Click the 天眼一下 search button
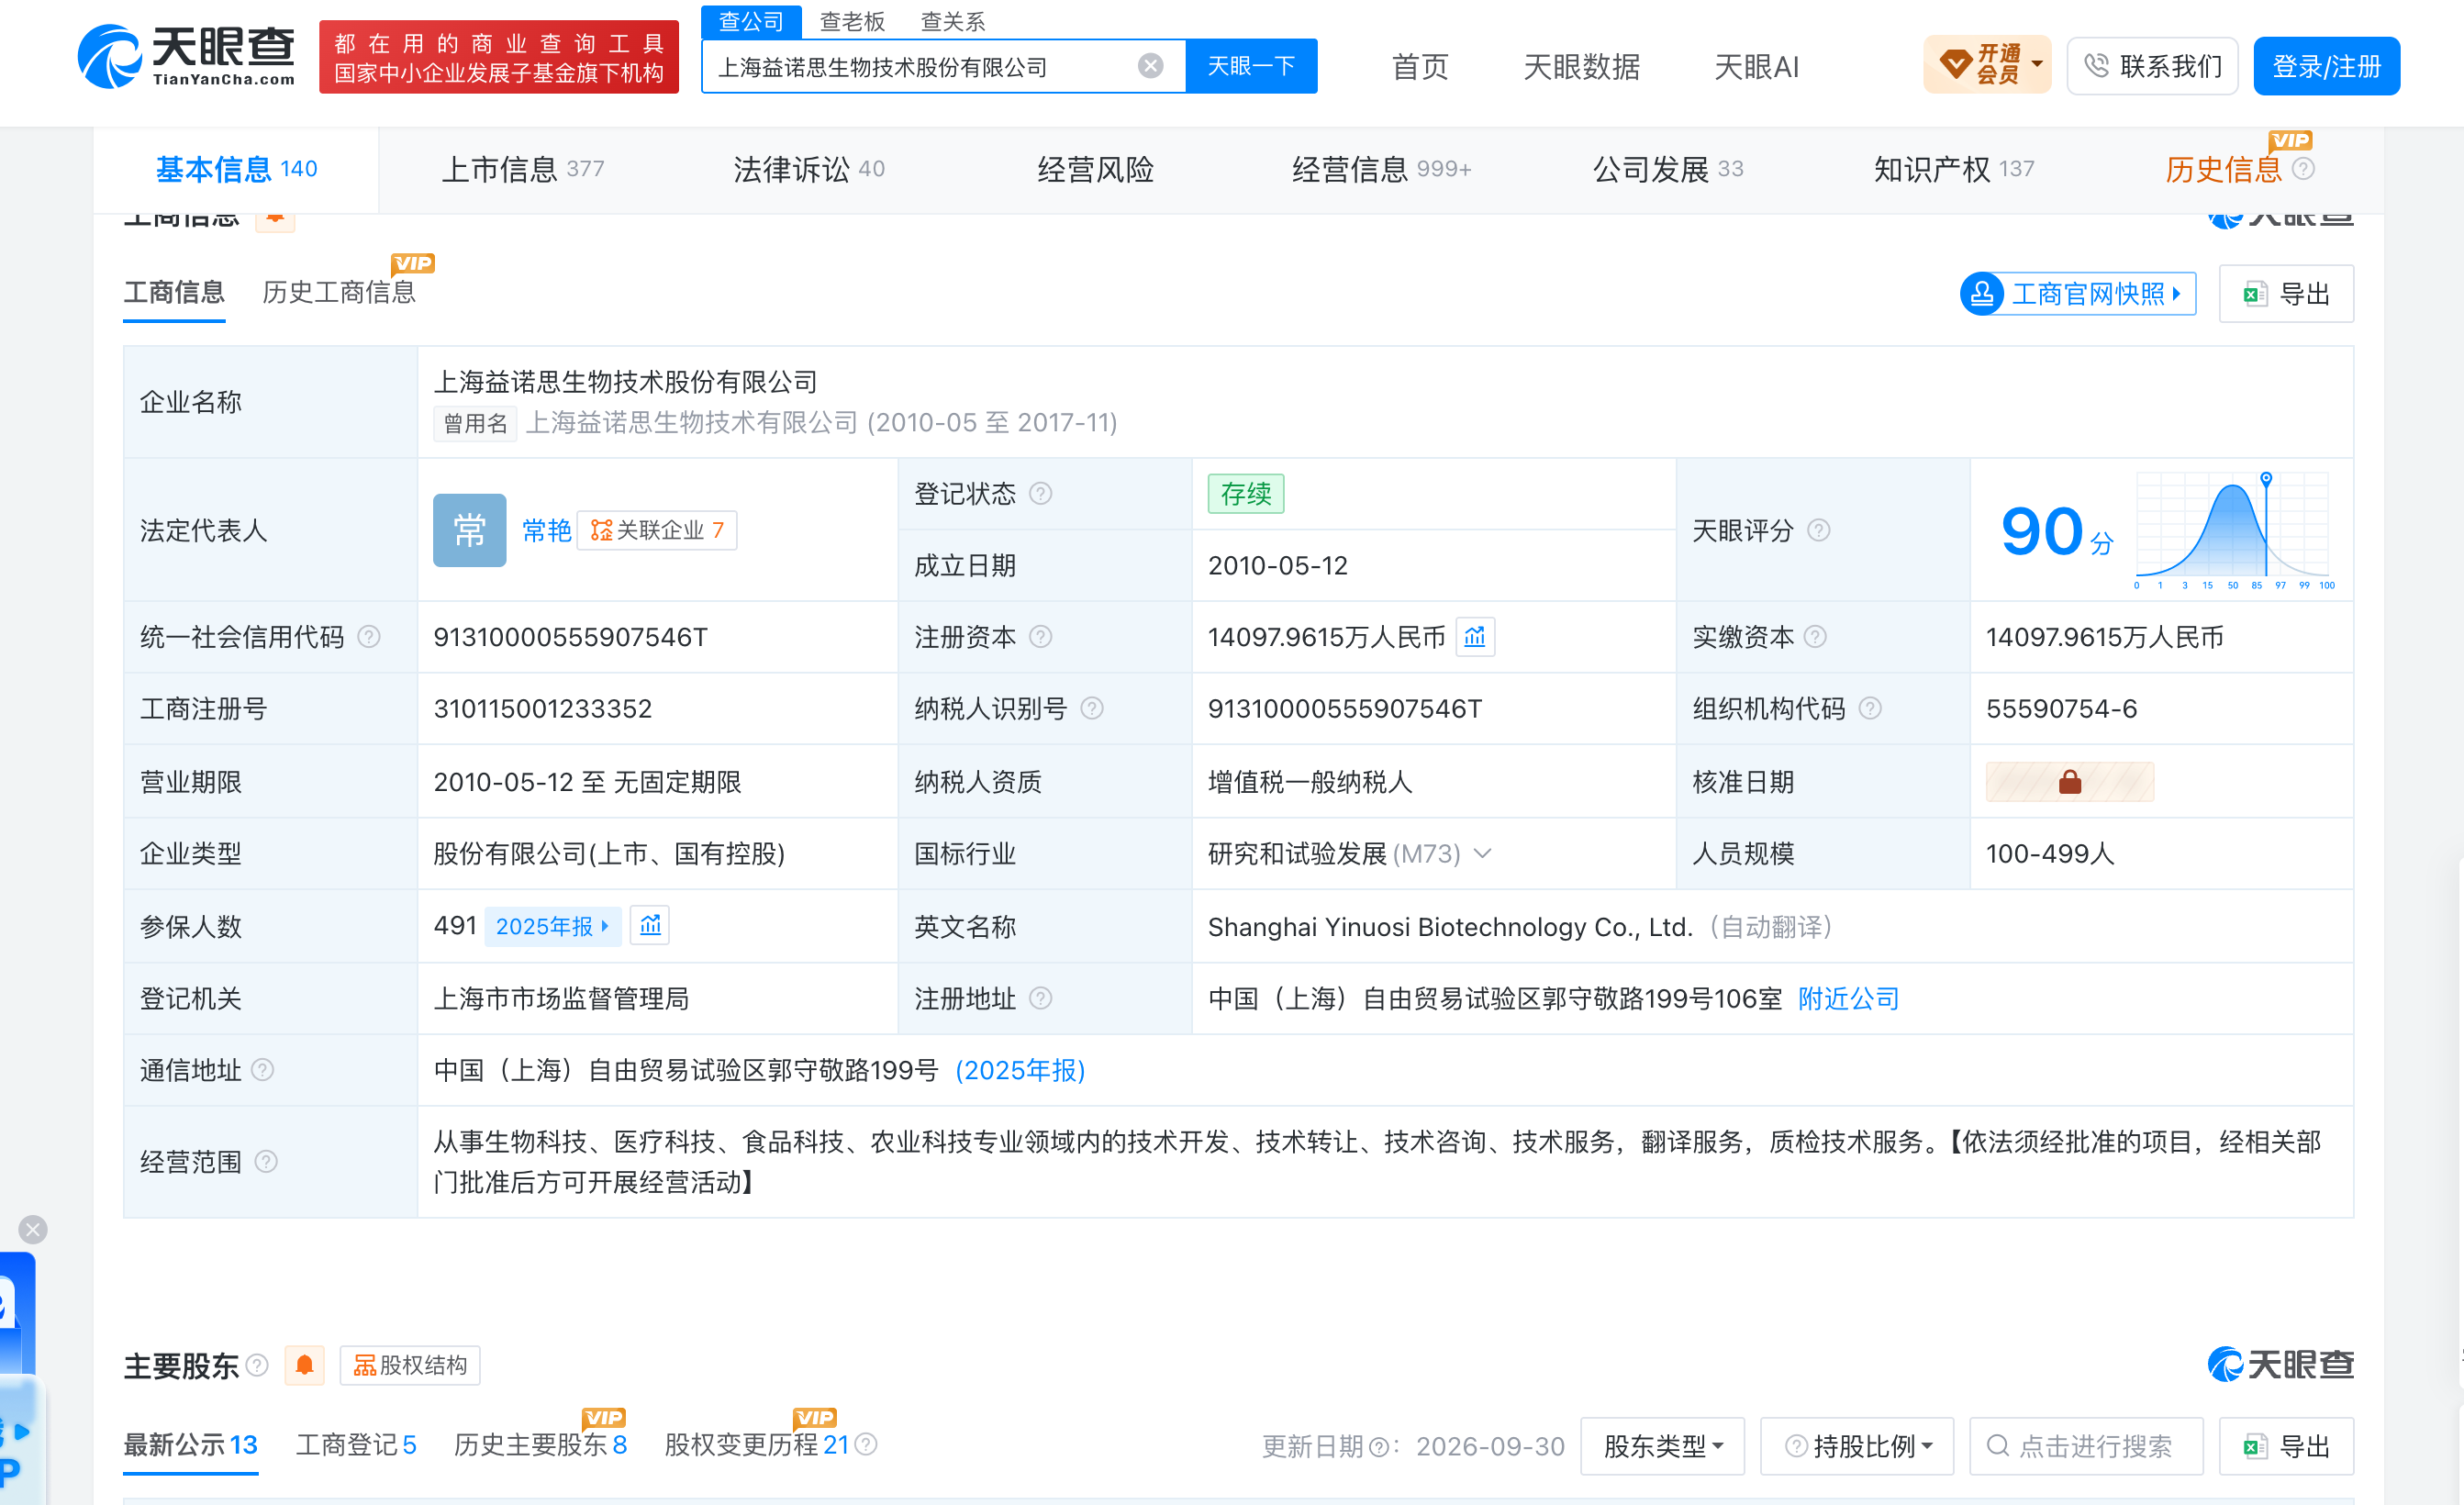Viewport: 2464px width, 1505px height. tap(1251, 66)
